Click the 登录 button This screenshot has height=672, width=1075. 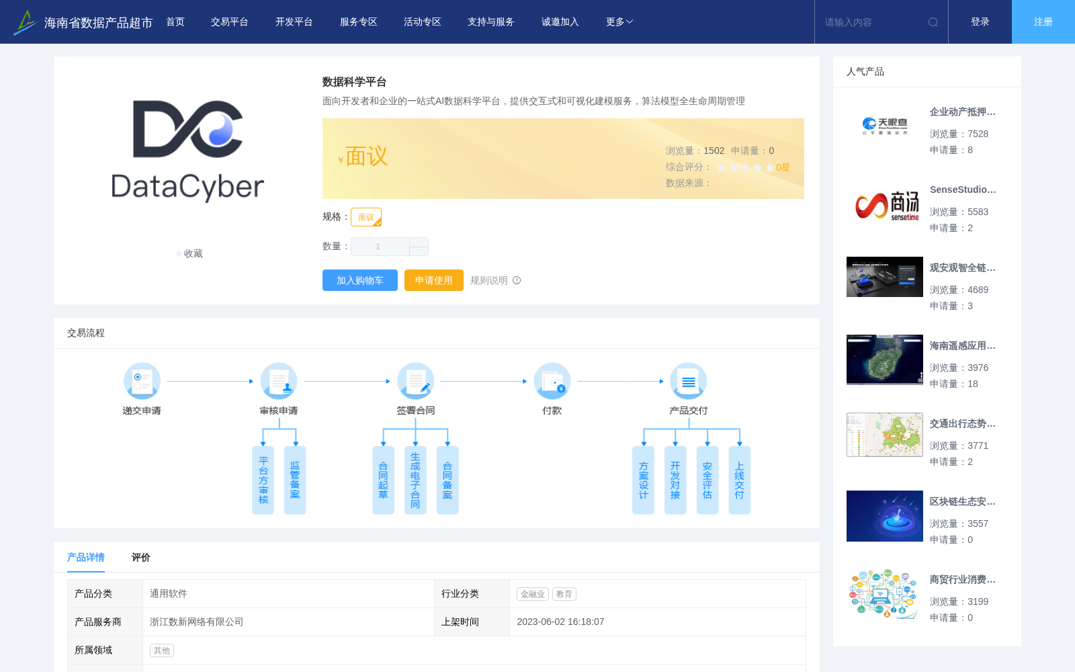(980, 22)
